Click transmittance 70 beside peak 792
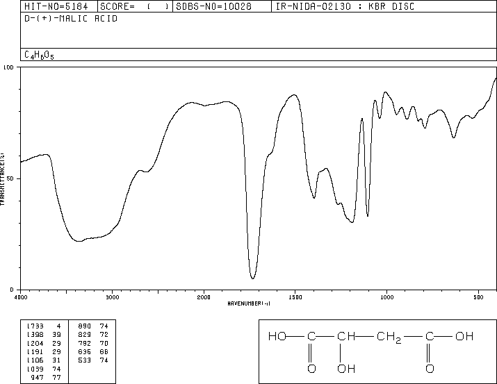Viewport: 497px width, 384px height. 104,343
